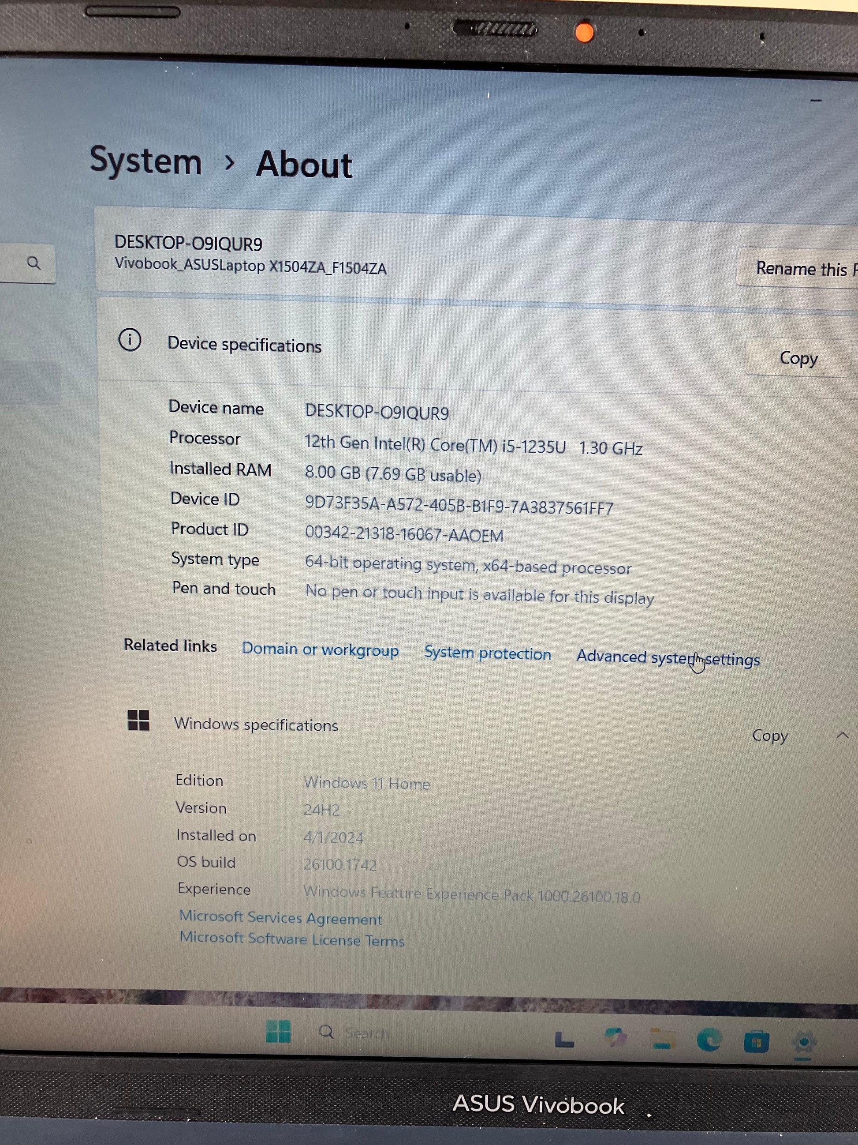858x1145 pixels.
Task: Click the Settings gear on the taskbar
Action: tap(804, 1042)
